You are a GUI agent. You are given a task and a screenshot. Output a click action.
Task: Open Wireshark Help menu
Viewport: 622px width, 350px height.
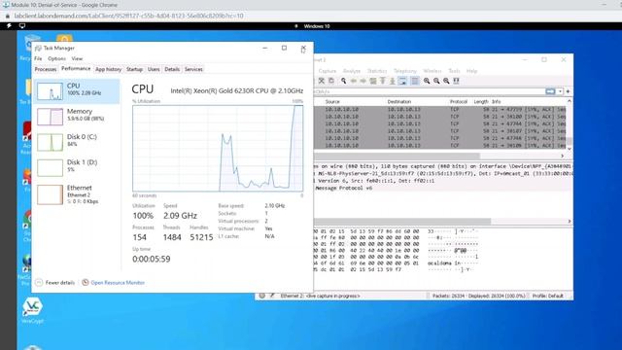[x=471, y=71]
